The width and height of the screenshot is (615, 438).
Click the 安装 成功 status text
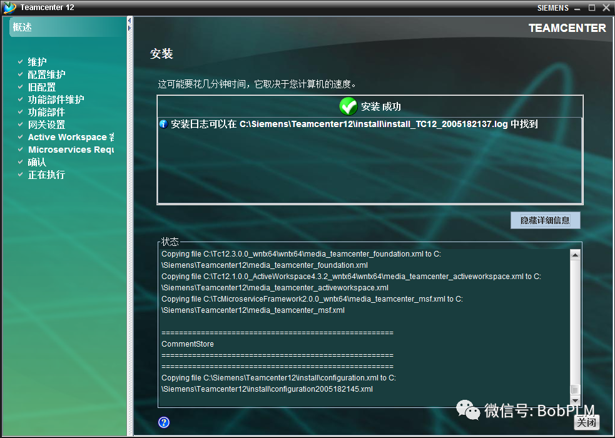click(x=381, y=106)
